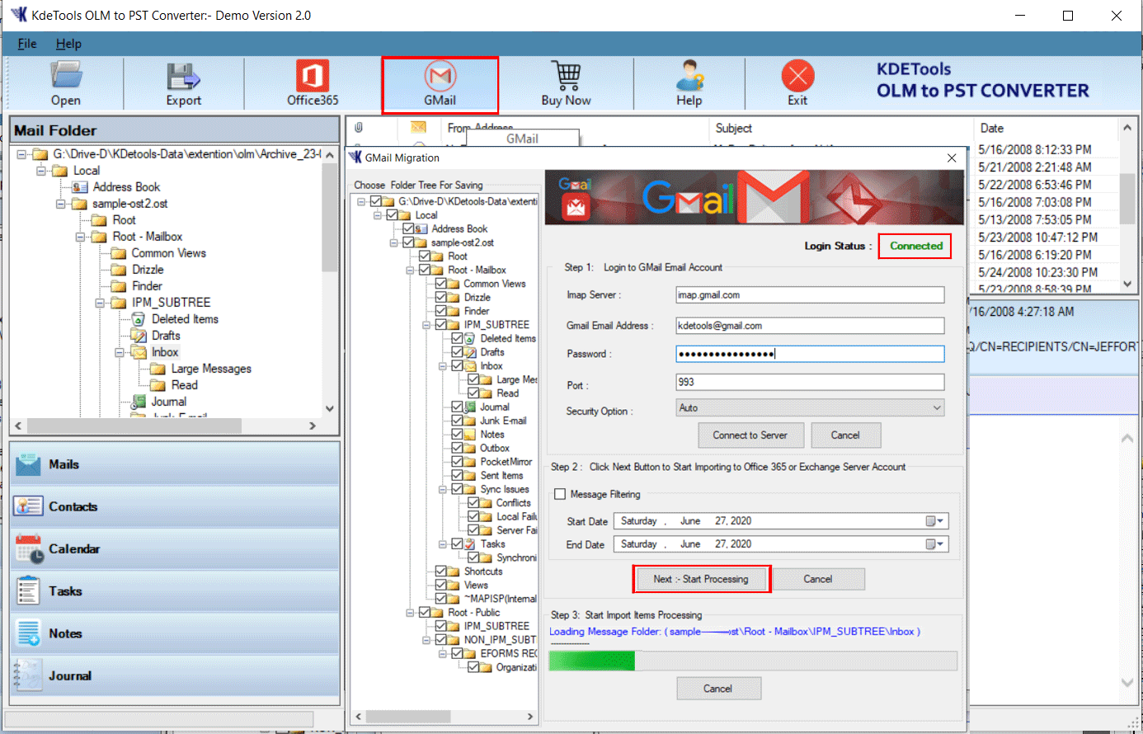Collapse Inbox node in Mail Folder tree

click(x=120, y=352)
